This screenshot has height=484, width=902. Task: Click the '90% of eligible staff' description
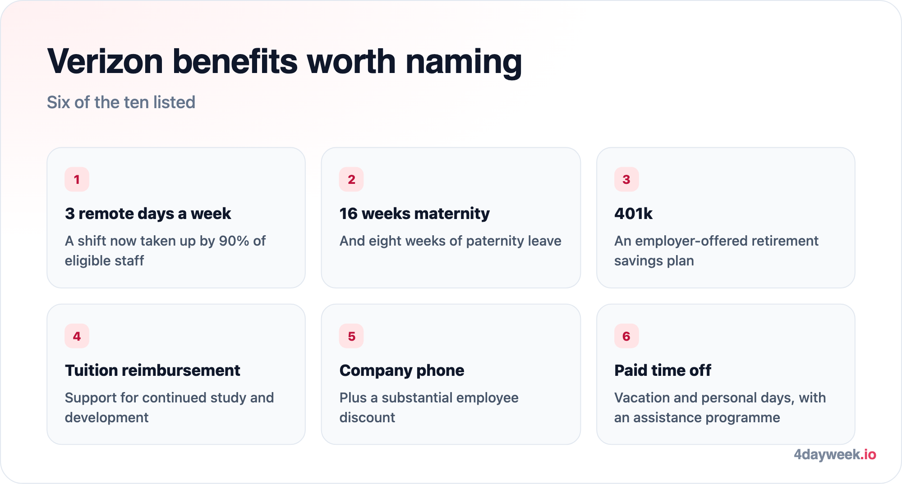pos(165,251)
